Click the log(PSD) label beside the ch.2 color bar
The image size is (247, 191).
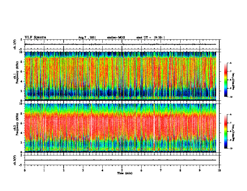234,132
